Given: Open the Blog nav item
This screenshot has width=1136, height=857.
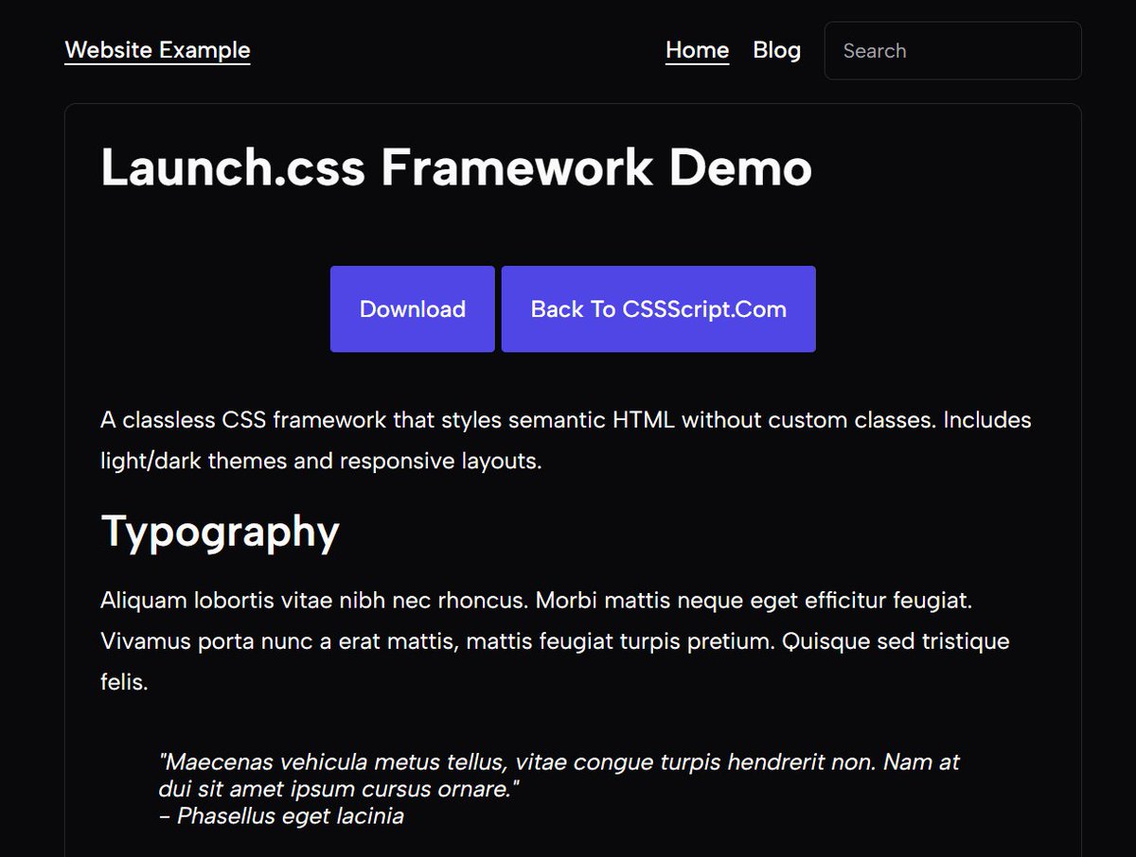Looking at the screenshot, I should 777,50.
